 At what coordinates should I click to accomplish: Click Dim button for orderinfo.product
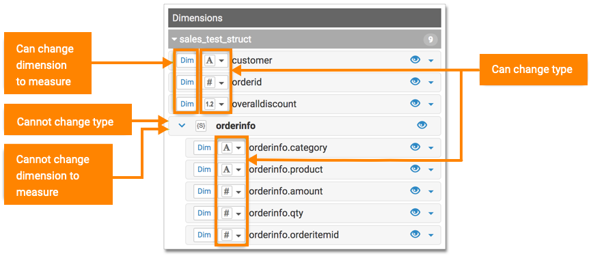204,170
